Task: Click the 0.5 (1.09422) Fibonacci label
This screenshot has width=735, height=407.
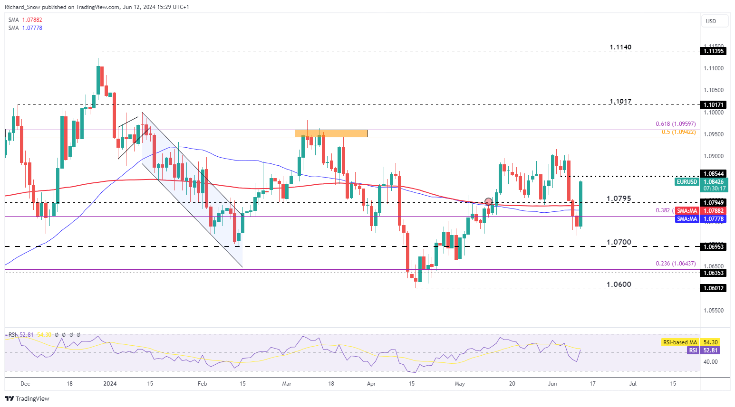Action: tap(679, 132)
